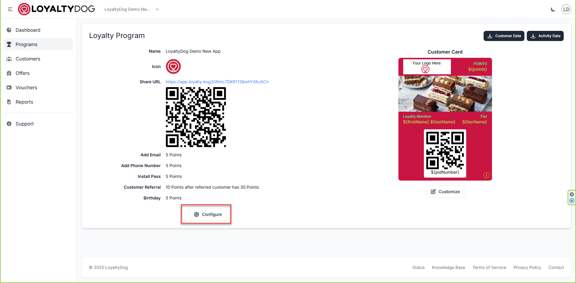
Task: Click the © 2025 LoyaltyDog text
Action: (108, 267)
